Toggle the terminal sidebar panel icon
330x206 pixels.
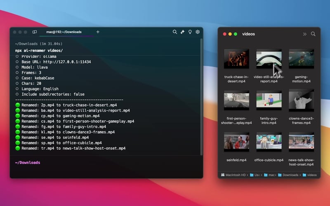point(35,32)
